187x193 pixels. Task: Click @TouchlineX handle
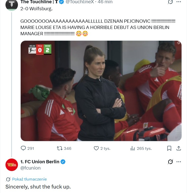click(80, 2)
